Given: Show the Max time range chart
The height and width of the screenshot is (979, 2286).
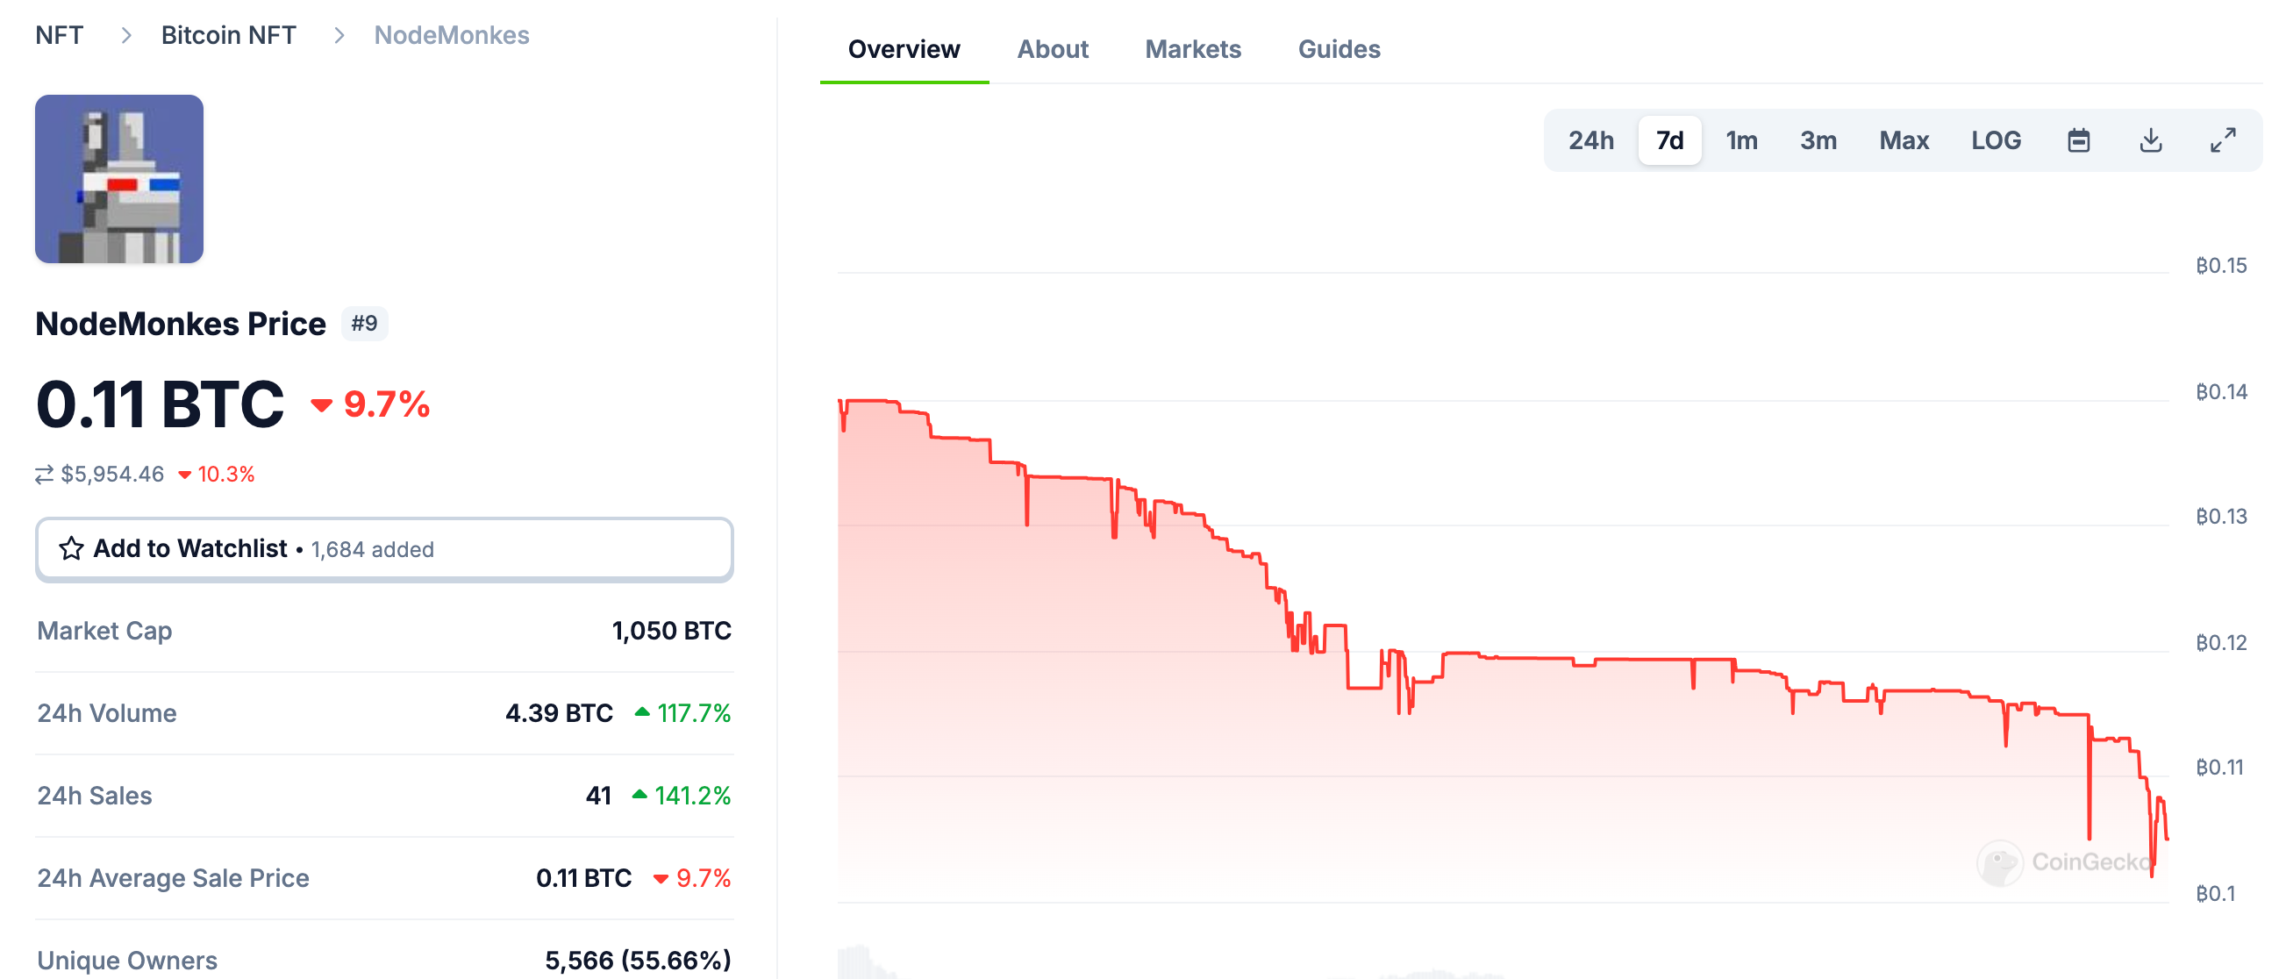Looking at the screenshot, I should coord(1904,140).
